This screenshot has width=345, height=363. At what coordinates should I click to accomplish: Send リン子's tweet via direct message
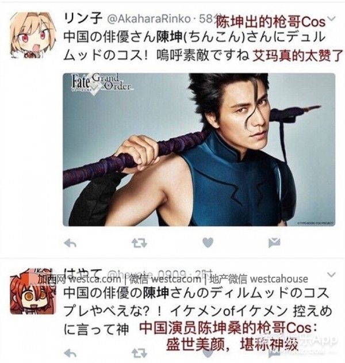[274, 243]
